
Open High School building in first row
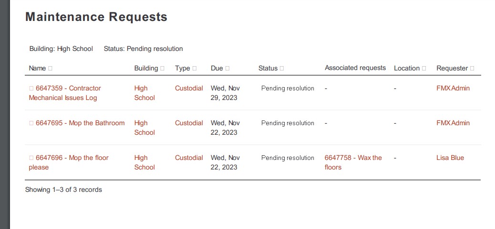pyautogui.click(x=144, y=93)
